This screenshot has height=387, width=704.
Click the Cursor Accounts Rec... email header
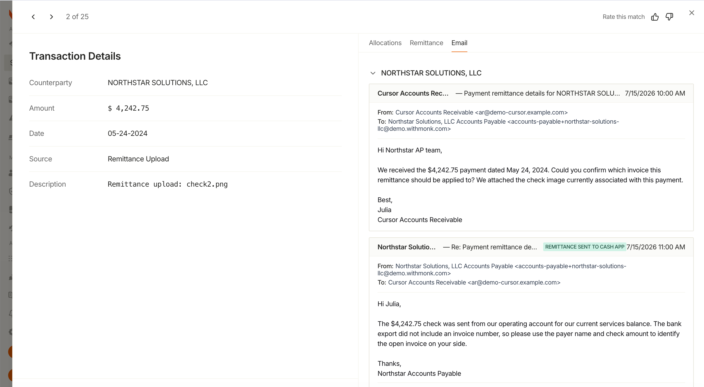(x=531, y=93)
